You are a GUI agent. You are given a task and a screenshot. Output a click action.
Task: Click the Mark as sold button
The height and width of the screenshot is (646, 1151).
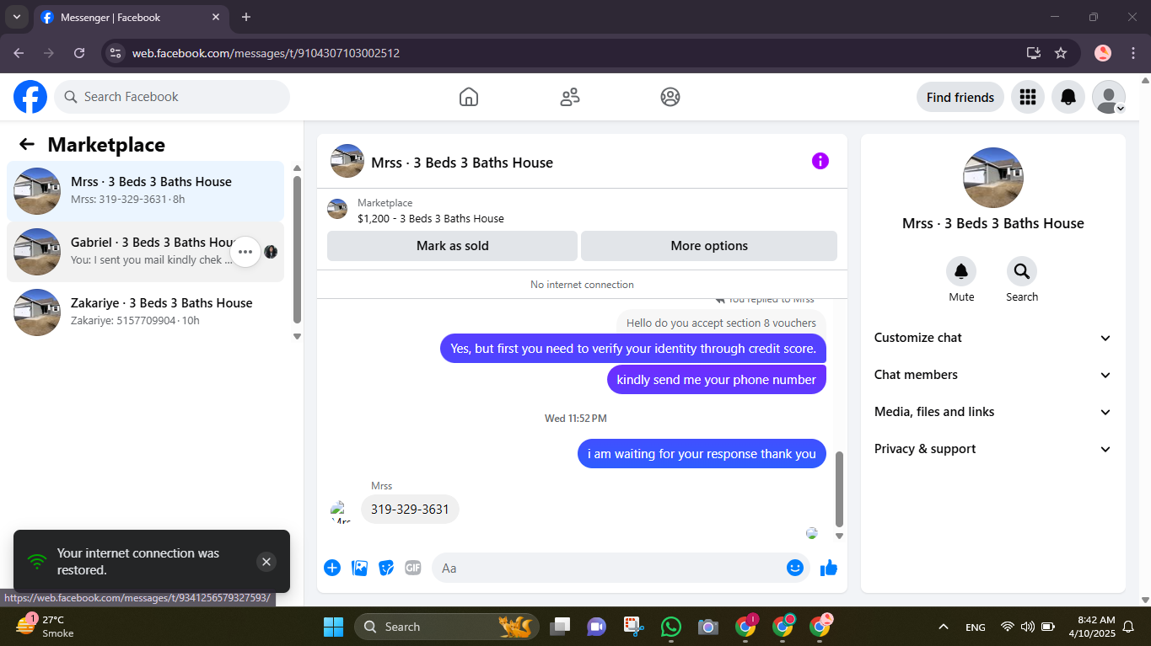click(452, 246)
